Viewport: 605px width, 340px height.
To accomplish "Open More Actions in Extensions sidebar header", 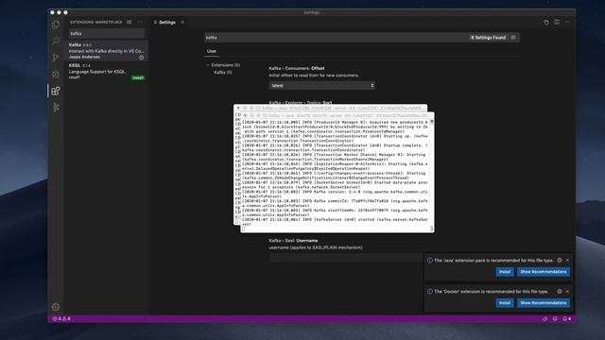I will pos(140,22).
